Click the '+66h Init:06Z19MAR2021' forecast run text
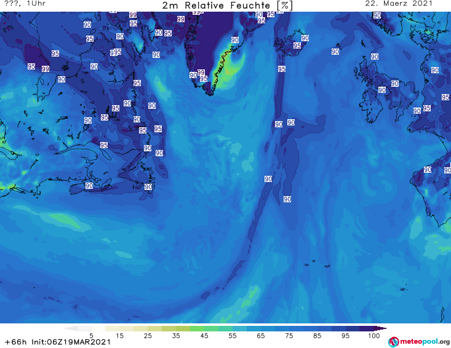The width and height of the screenshot is (451, 348). click(x=58, y=342)
